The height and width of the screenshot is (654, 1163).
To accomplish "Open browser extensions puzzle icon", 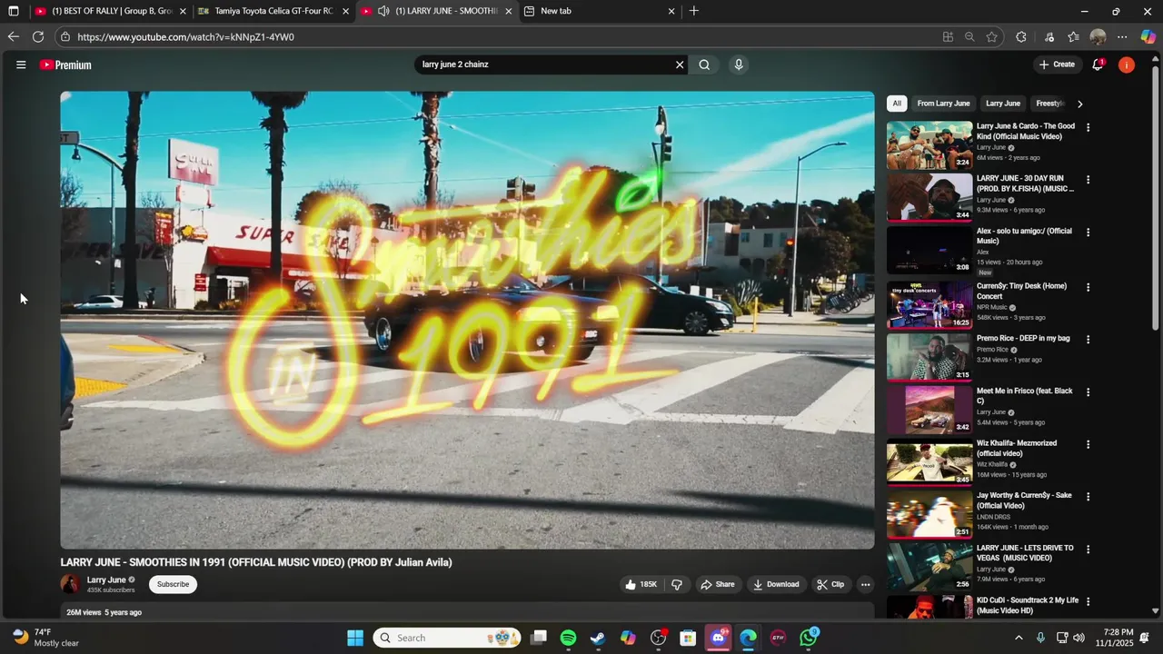I will click(x=1021, y=37).
